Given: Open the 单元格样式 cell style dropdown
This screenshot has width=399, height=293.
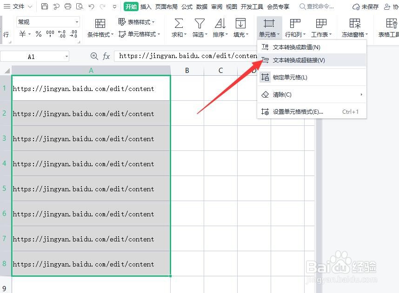Looking at the screenshot, I should [139, 34].
